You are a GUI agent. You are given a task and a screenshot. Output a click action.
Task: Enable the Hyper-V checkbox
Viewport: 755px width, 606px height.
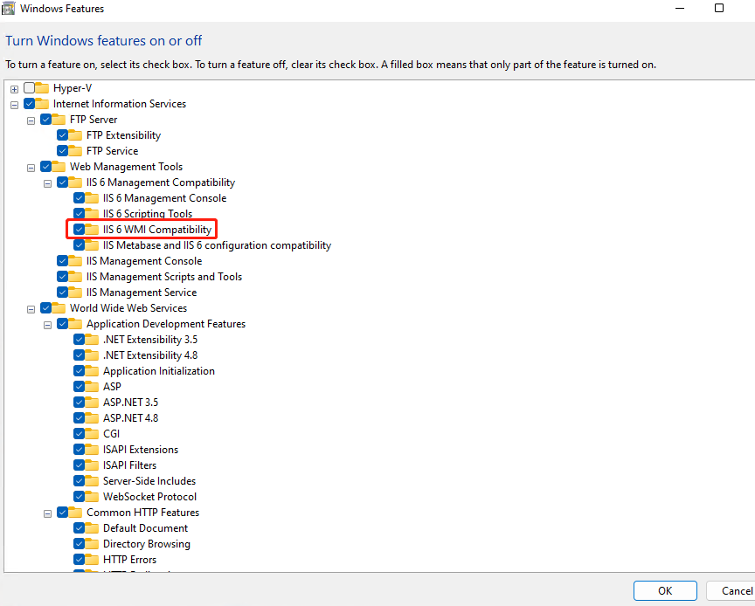30,87
